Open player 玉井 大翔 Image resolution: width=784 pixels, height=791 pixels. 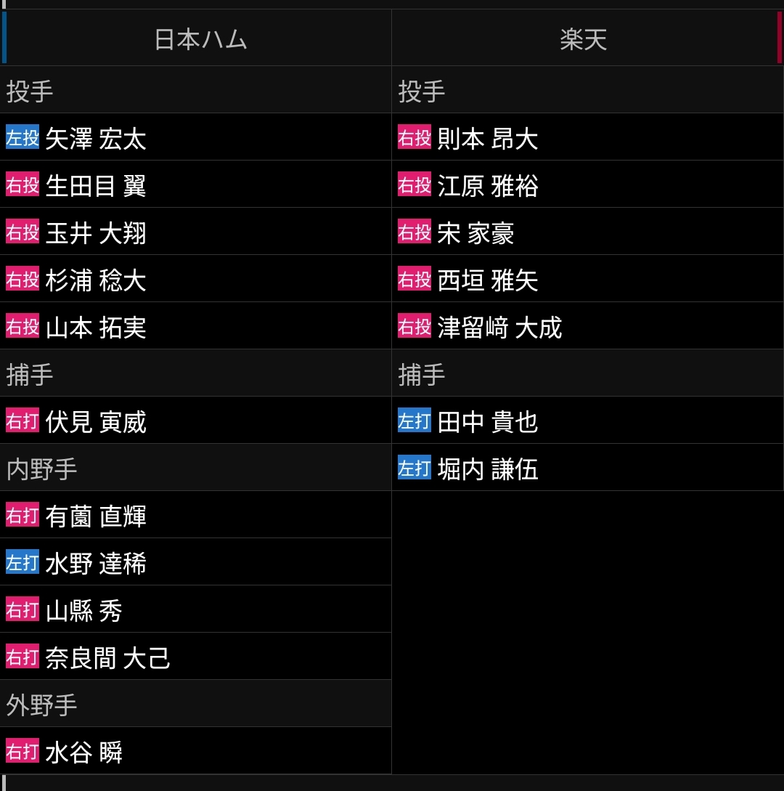click(96, 233)
